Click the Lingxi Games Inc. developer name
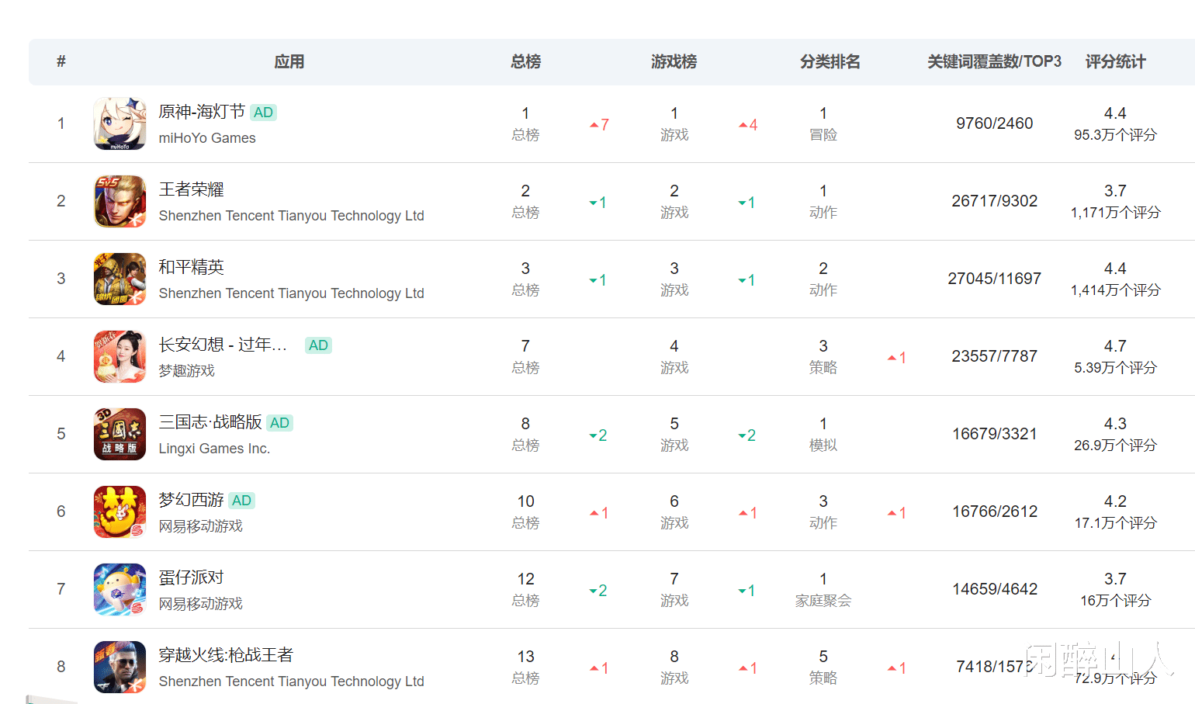The height and width of the screenshot is (704, 1195). point(214,449)
